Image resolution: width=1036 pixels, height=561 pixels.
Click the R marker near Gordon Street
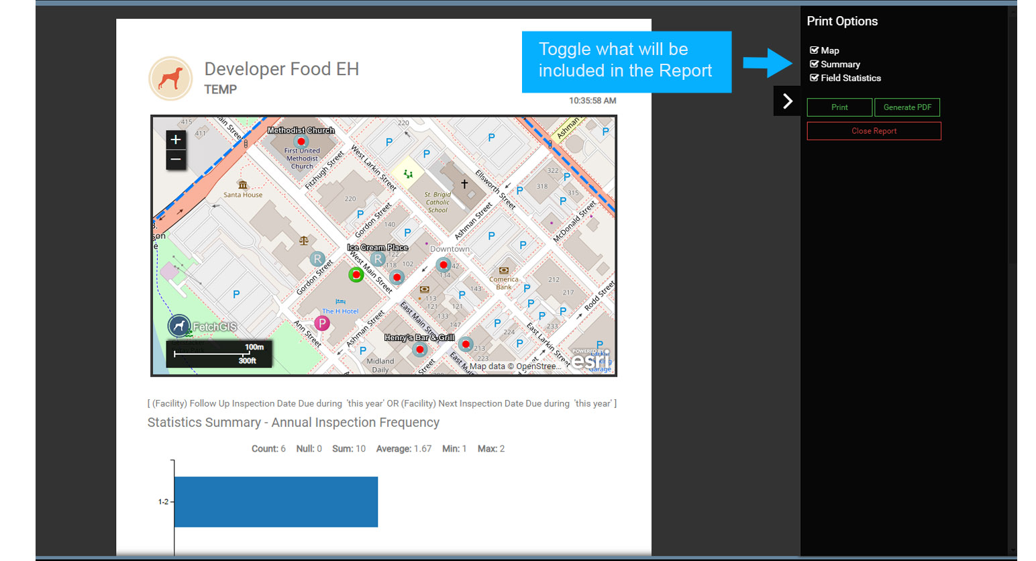317,259
